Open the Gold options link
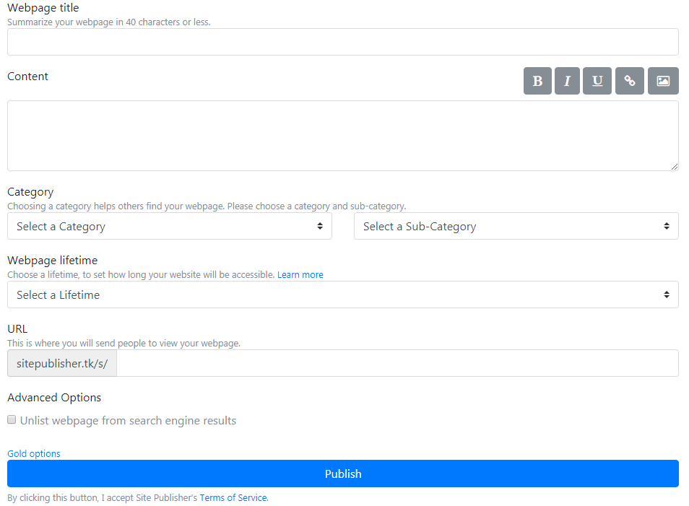This screenshot has height=506, width=689. click(x=34, y=454)
